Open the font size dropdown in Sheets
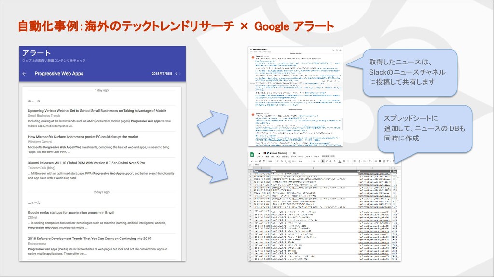Image resolution: width=494 pixels, height=277 pixels. tap(316, 161)
